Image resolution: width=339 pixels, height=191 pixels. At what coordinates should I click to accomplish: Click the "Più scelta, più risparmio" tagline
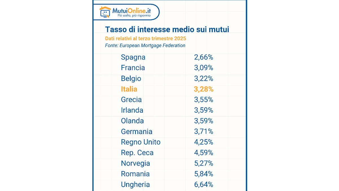(134, 16)
